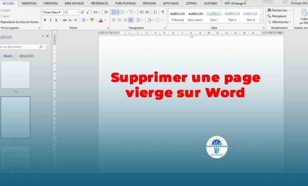
Task: Click the bullet list icon
Action: 114,12
